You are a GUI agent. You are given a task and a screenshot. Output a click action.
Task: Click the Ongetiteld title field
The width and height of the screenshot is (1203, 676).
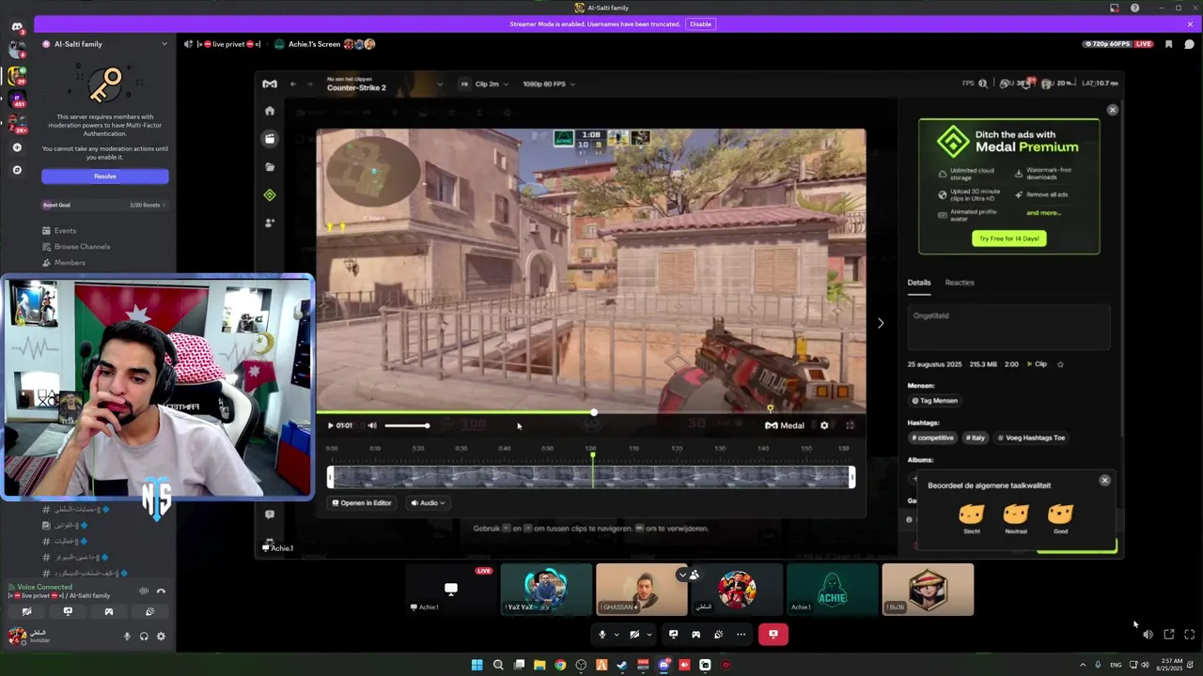(1008, 329)
